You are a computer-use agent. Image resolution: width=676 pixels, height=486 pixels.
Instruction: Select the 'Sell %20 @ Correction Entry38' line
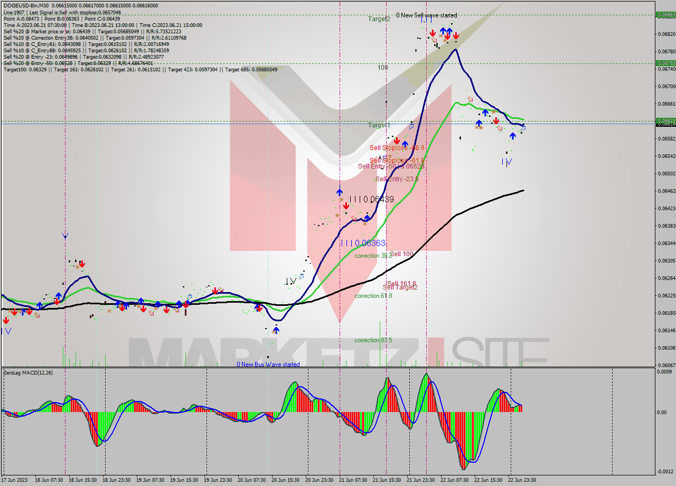pos(95,38)
